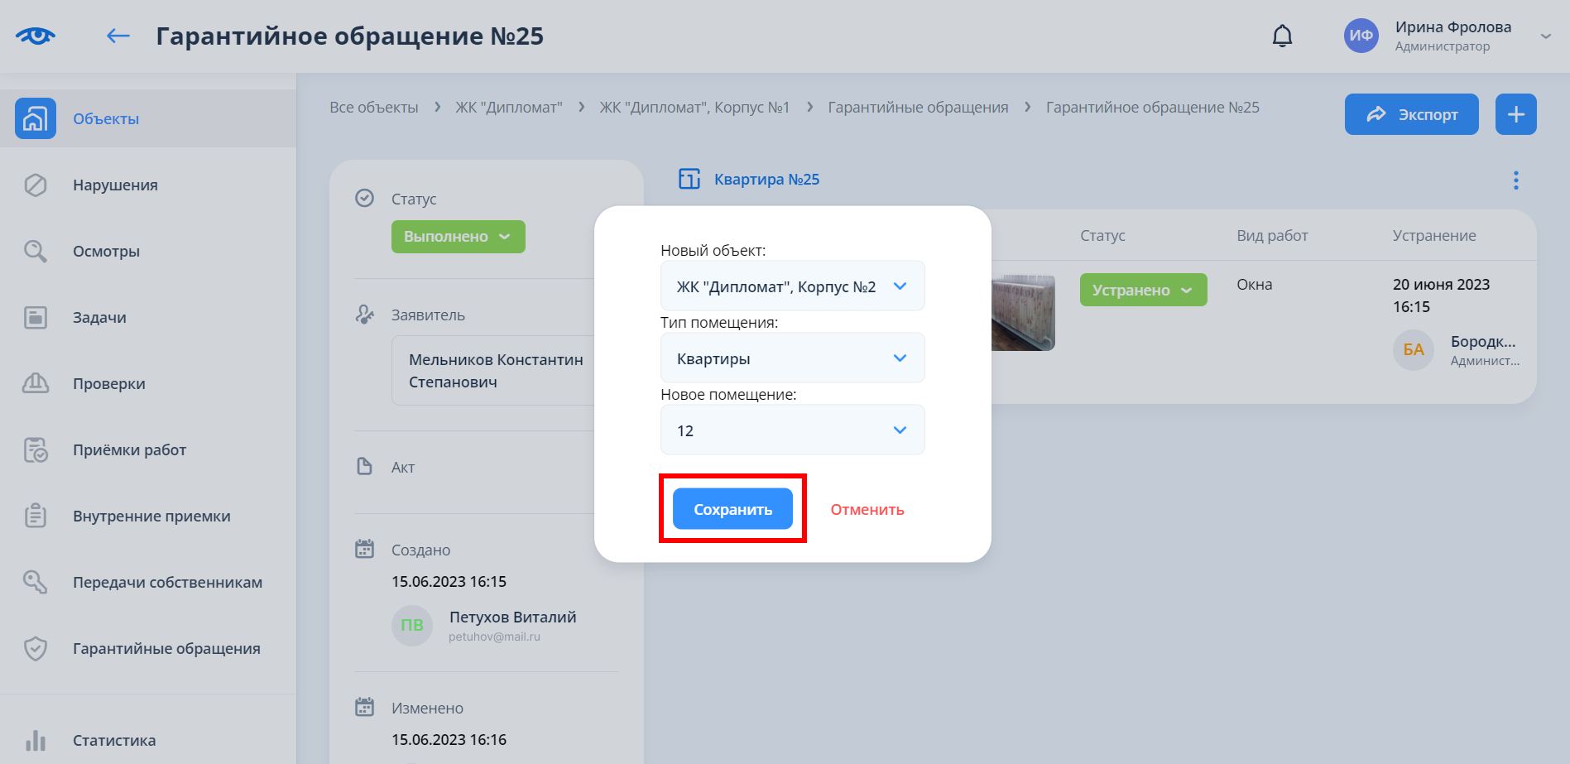The height and width of the screenshot is (764, 1570).
Task: Open the Выполнено status dropdown
Action: pos(458,237)
